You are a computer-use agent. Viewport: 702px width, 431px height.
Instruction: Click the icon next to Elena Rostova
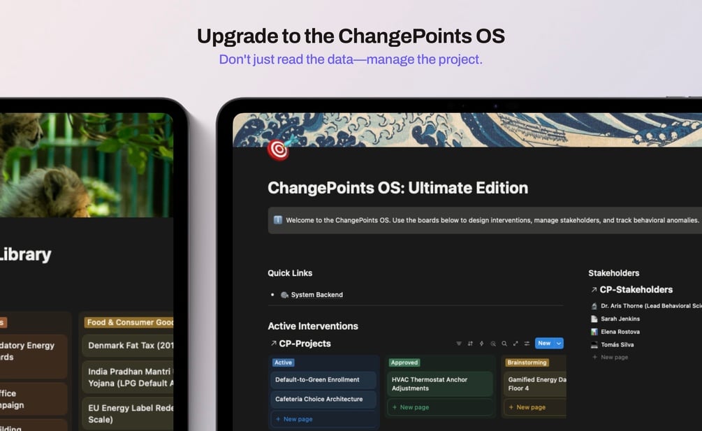click(594, 332)
